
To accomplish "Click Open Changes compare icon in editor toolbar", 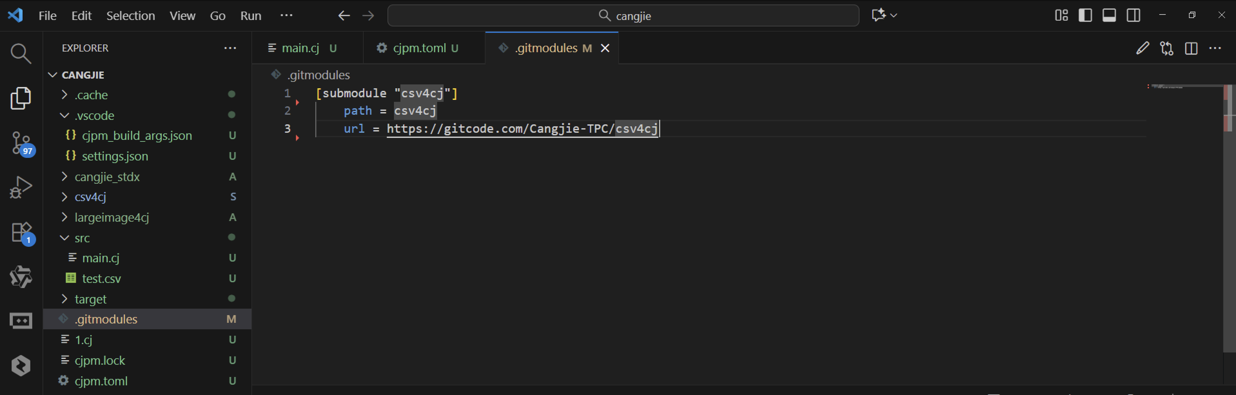I will point(1166,48).
